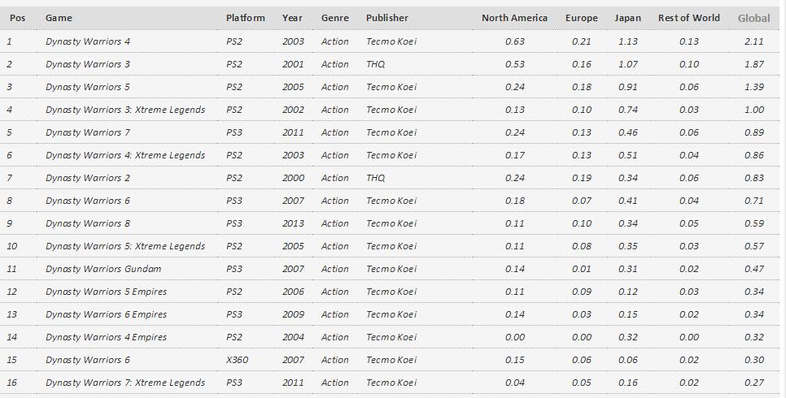Click the X360 platform cell

pos(237,360)
